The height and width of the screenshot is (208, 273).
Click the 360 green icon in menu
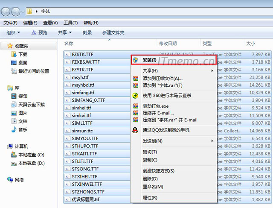pos(135,96)
